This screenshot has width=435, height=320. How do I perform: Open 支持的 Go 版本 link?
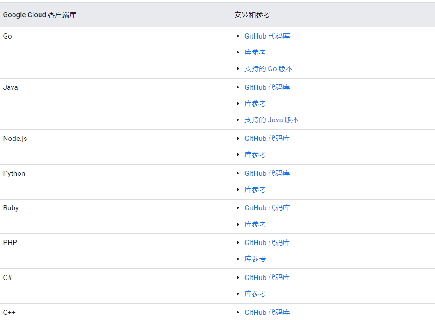point(269,68)
